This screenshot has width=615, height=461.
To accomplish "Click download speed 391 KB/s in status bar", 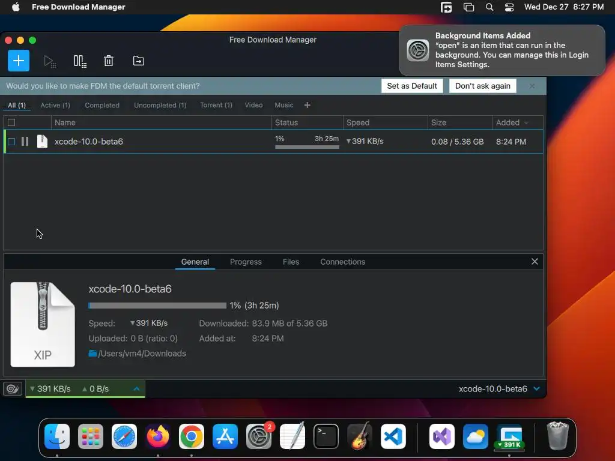I will 50,389.
